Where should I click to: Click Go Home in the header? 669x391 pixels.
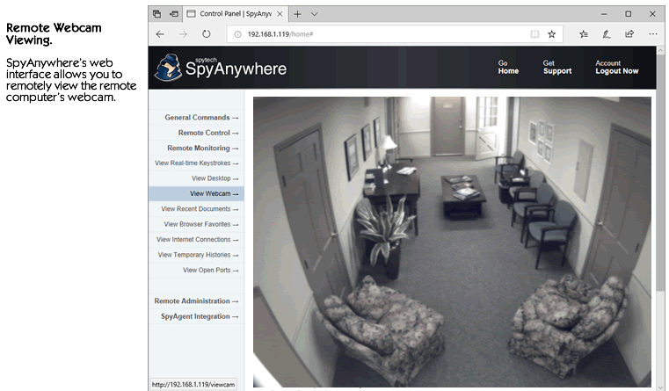pyautogui.click(x=508, y=68)
